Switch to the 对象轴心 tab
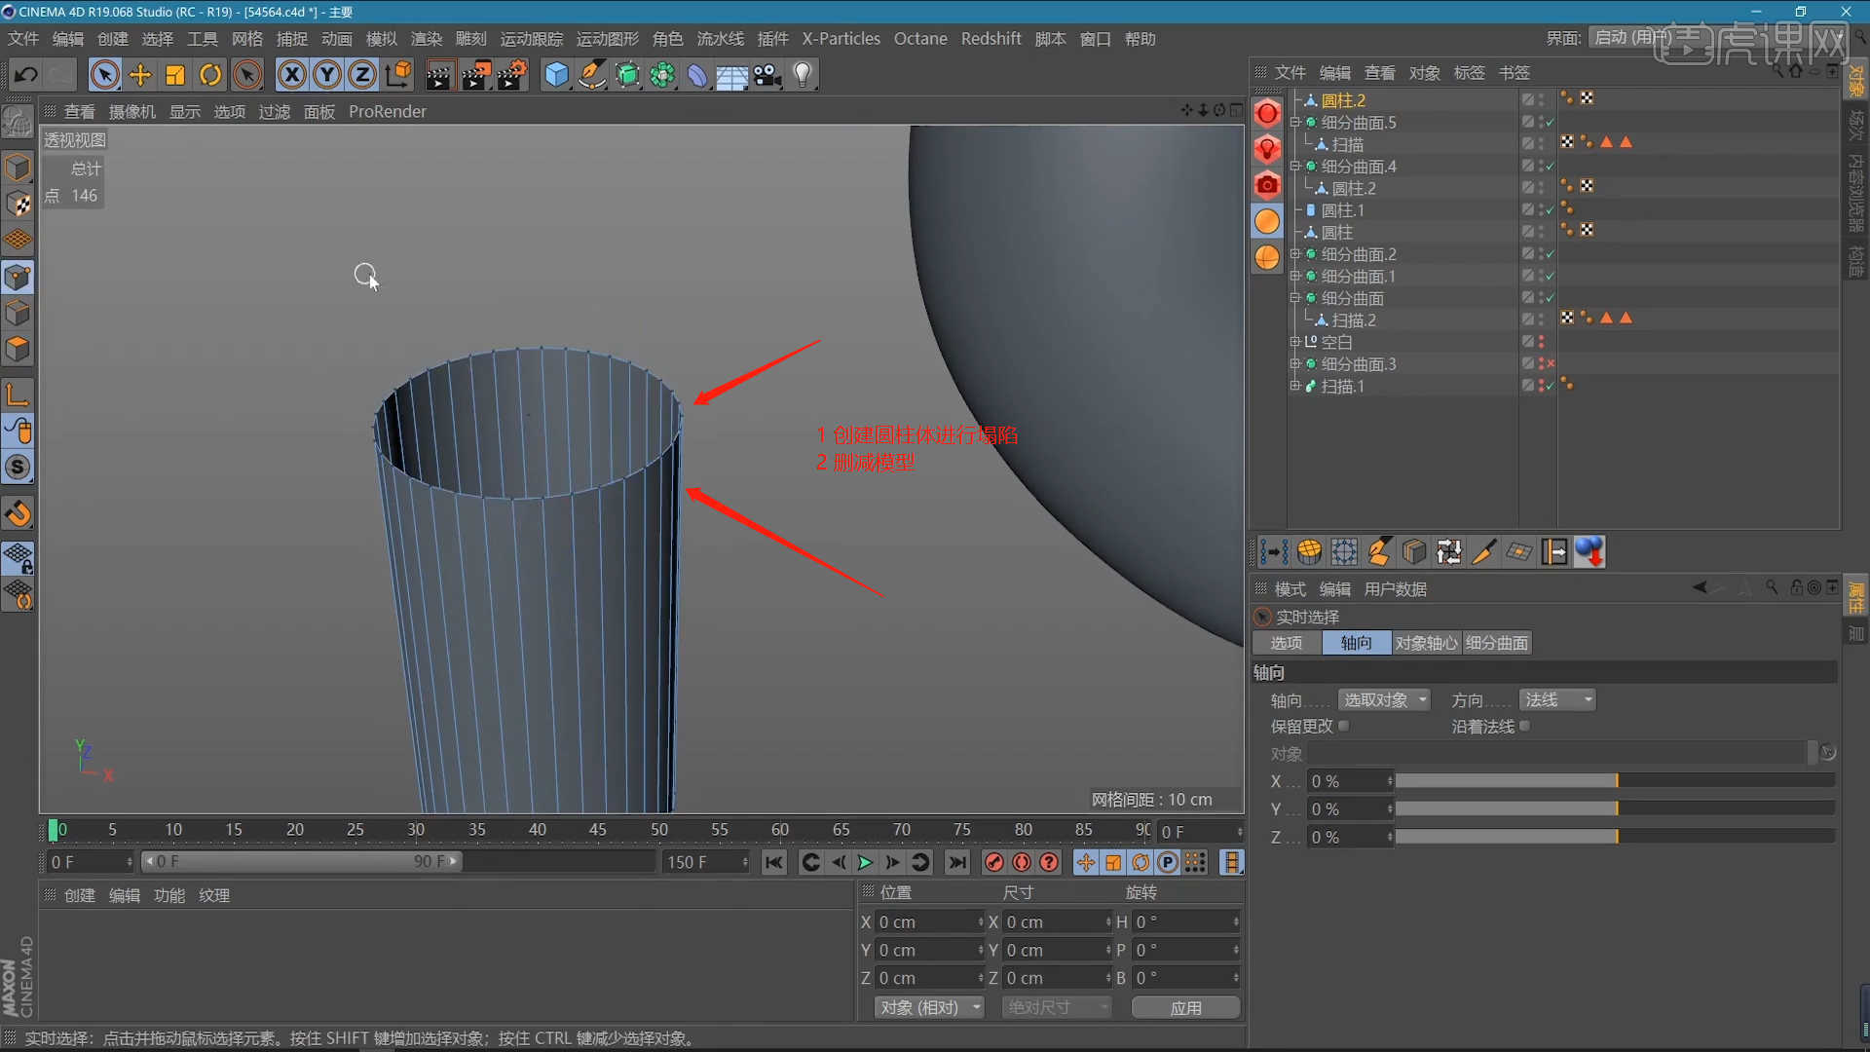The width and height of the screenshot is (1870, 1052). coord(1426,643)
